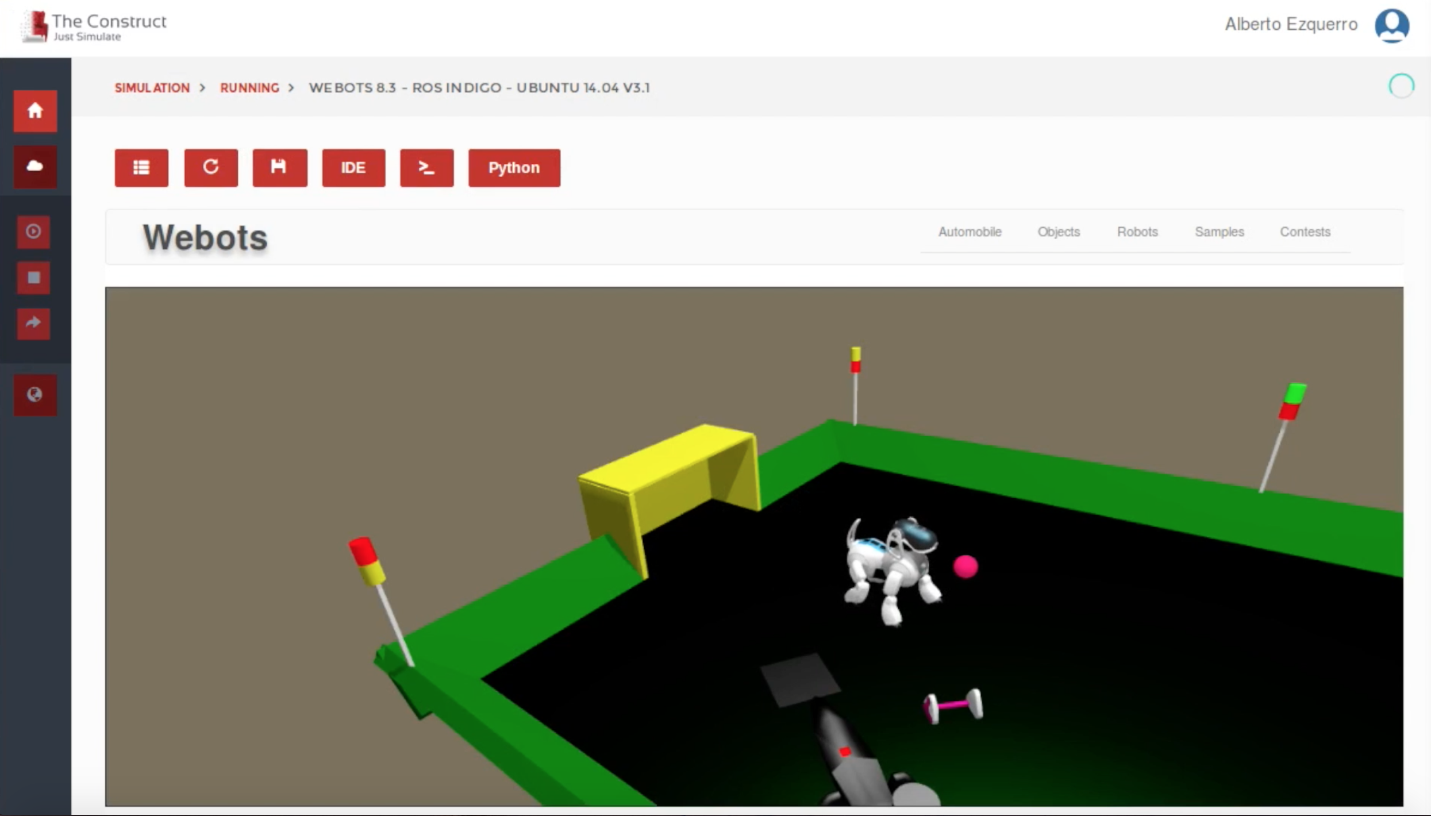
Task: Click the Python button
Action: pos(514,168)
